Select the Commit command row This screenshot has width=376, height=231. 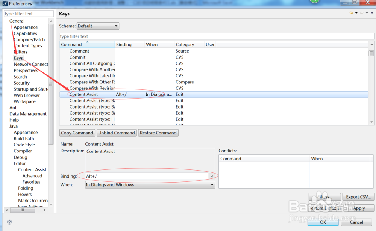tap(214, 57)
